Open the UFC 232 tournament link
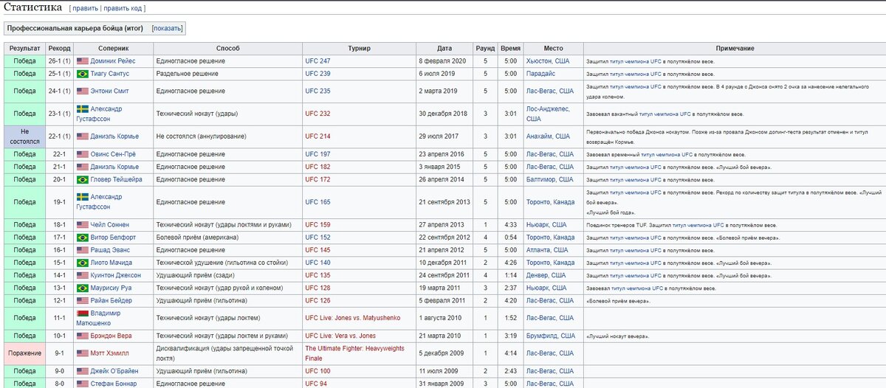This screenshot has height=388, width=886. point(318,114)
